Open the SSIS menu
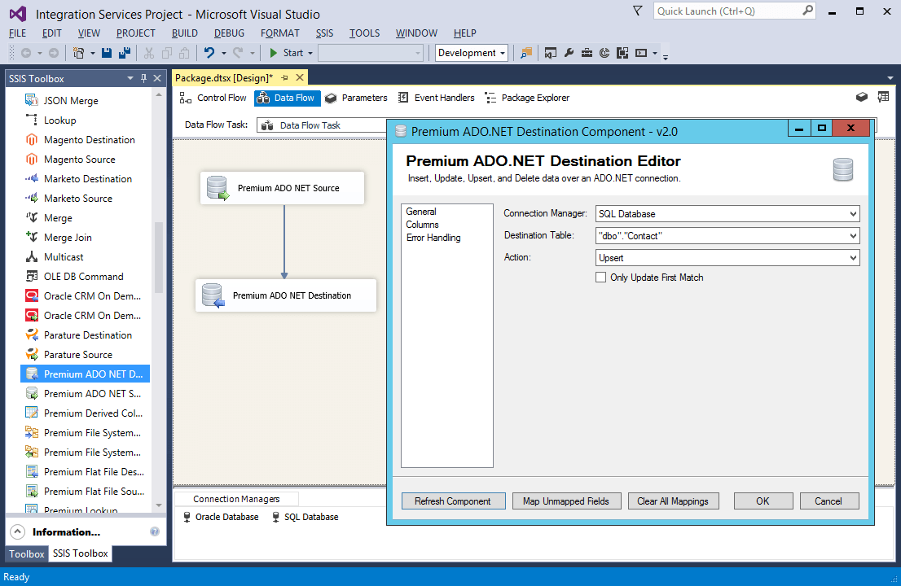Screen dimensions: 901x586 (324, 33)
